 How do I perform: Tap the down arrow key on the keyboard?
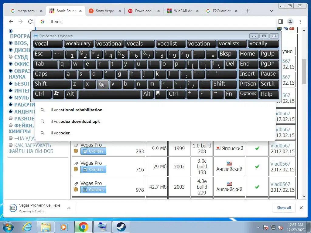pyautogui.click(x=205, y=94)
